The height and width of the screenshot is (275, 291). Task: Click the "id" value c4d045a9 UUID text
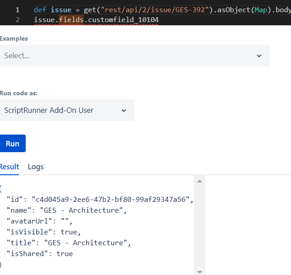coord(111,200)
